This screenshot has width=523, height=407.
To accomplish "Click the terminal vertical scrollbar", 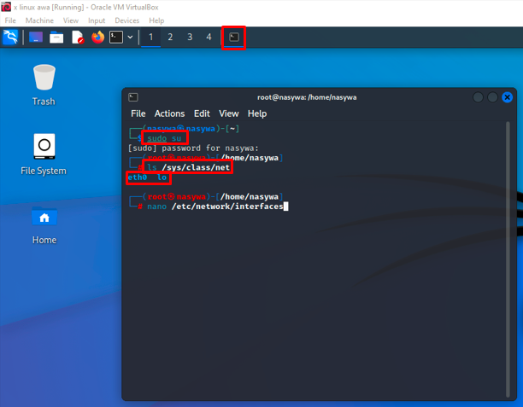I will click(508, 259).
